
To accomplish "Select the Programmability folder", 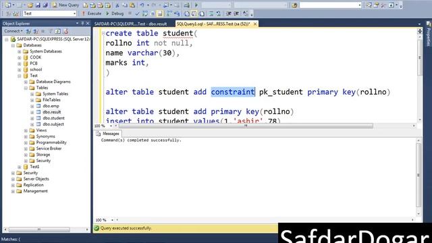I will point(51,142).
